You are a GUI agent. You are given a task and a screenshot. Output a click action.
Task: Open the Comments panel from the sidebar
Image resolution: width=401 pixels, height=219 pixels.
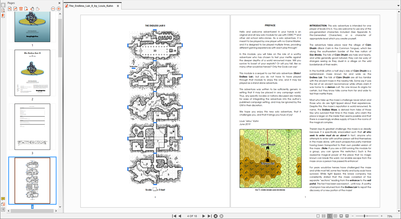coord(3,199)
